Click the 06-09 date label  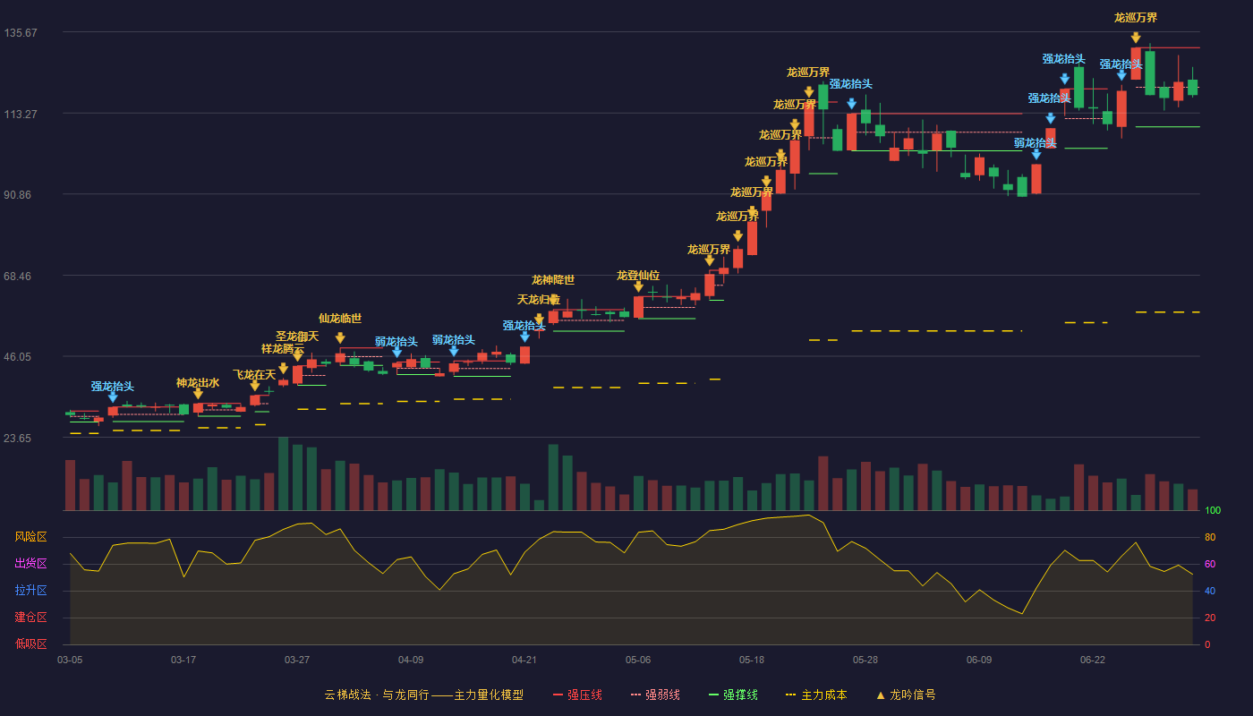(979, 660)
